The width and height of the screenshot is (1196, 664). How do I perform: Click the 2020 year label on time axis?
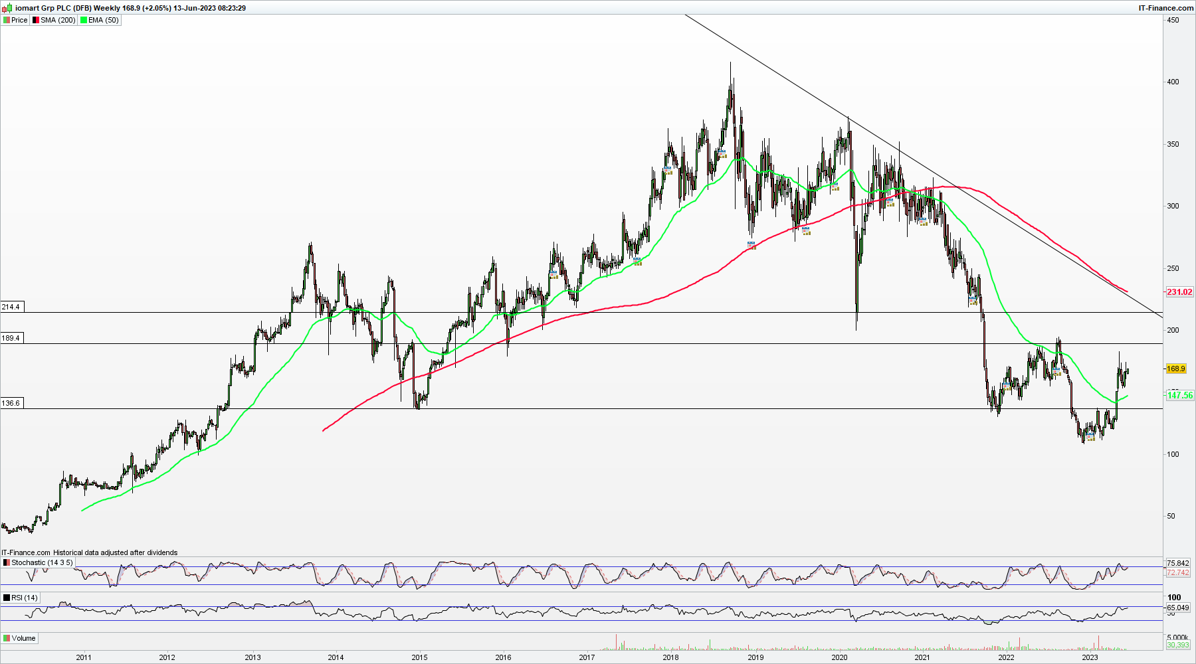[840, 657]
